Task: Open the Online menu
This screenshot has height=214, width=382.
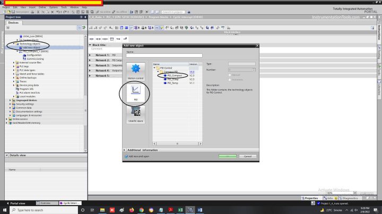Action: (x=42, y=7)
